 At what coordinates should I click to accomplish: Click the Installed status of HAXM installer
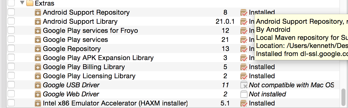pyautogui.click(x=262, y=103)
